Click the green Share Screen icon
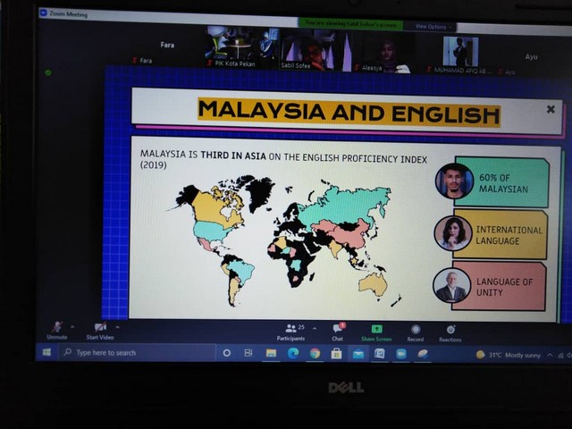Image resolution: width=572 pixels, height=429 pixels. point(376,330)
